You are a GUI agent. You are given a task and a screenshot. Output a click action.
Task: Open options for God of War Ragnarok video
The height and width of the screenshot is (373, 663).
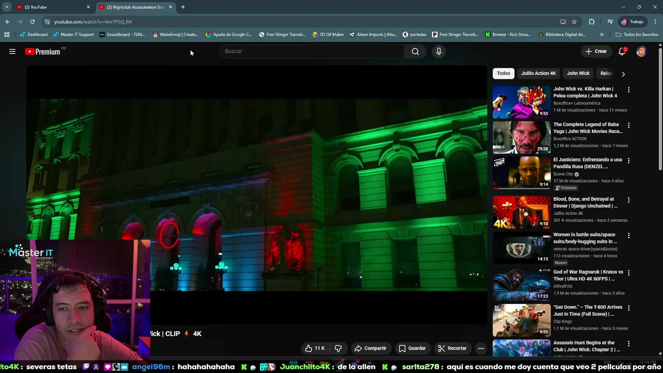tap(629, 272)
